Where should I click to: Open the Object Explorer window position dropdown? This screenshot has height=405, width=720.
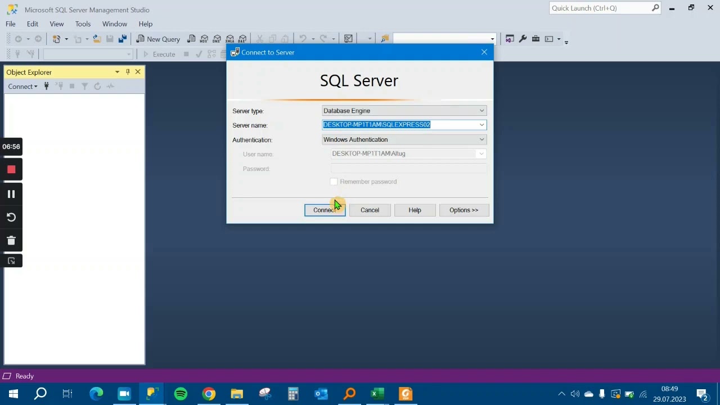pyautogui.click(x=117, y=72)
